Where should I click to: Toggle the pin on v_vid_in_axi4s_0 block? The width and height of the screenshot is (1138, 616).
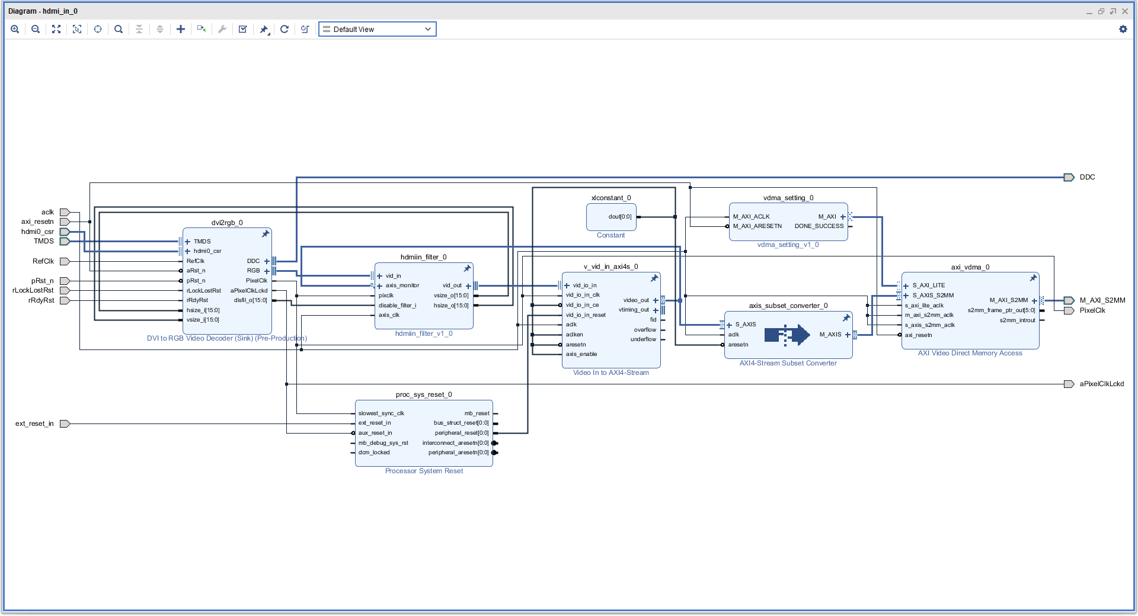click(x=654, y=278)
